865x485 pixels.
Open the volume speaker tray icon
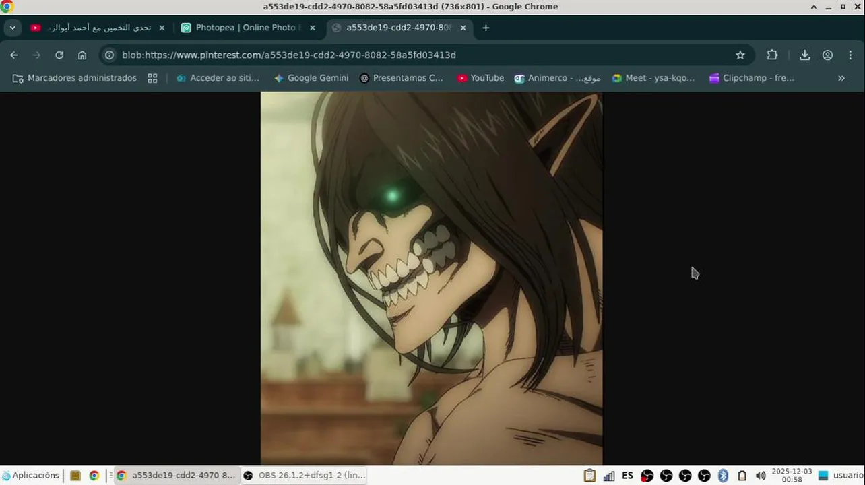pyautogui.click(x=761, y=476)
